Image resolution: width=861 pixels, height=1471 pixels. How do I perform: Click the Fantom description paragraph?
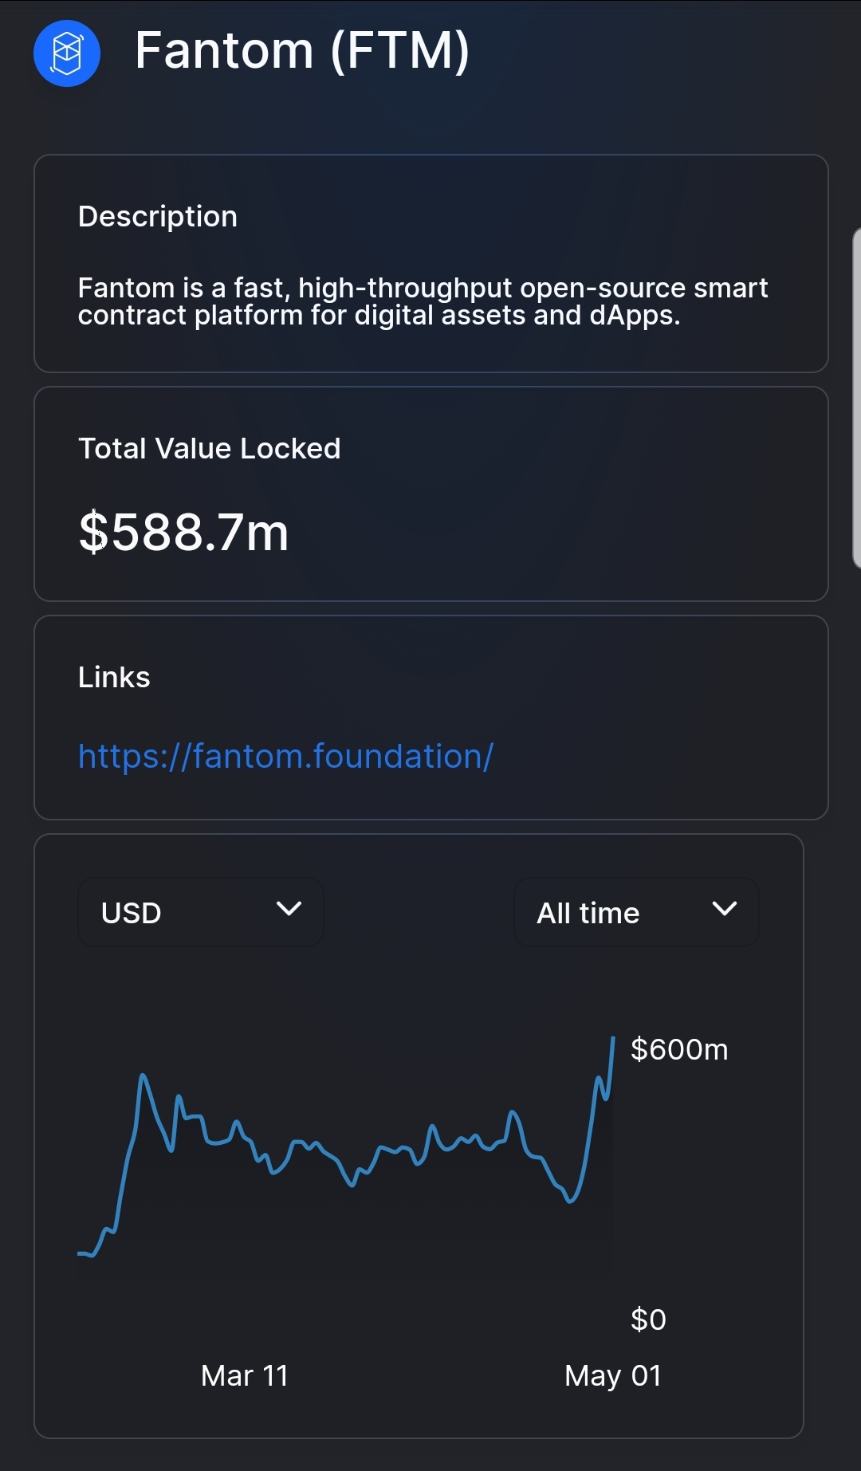(x=423, y=301)
